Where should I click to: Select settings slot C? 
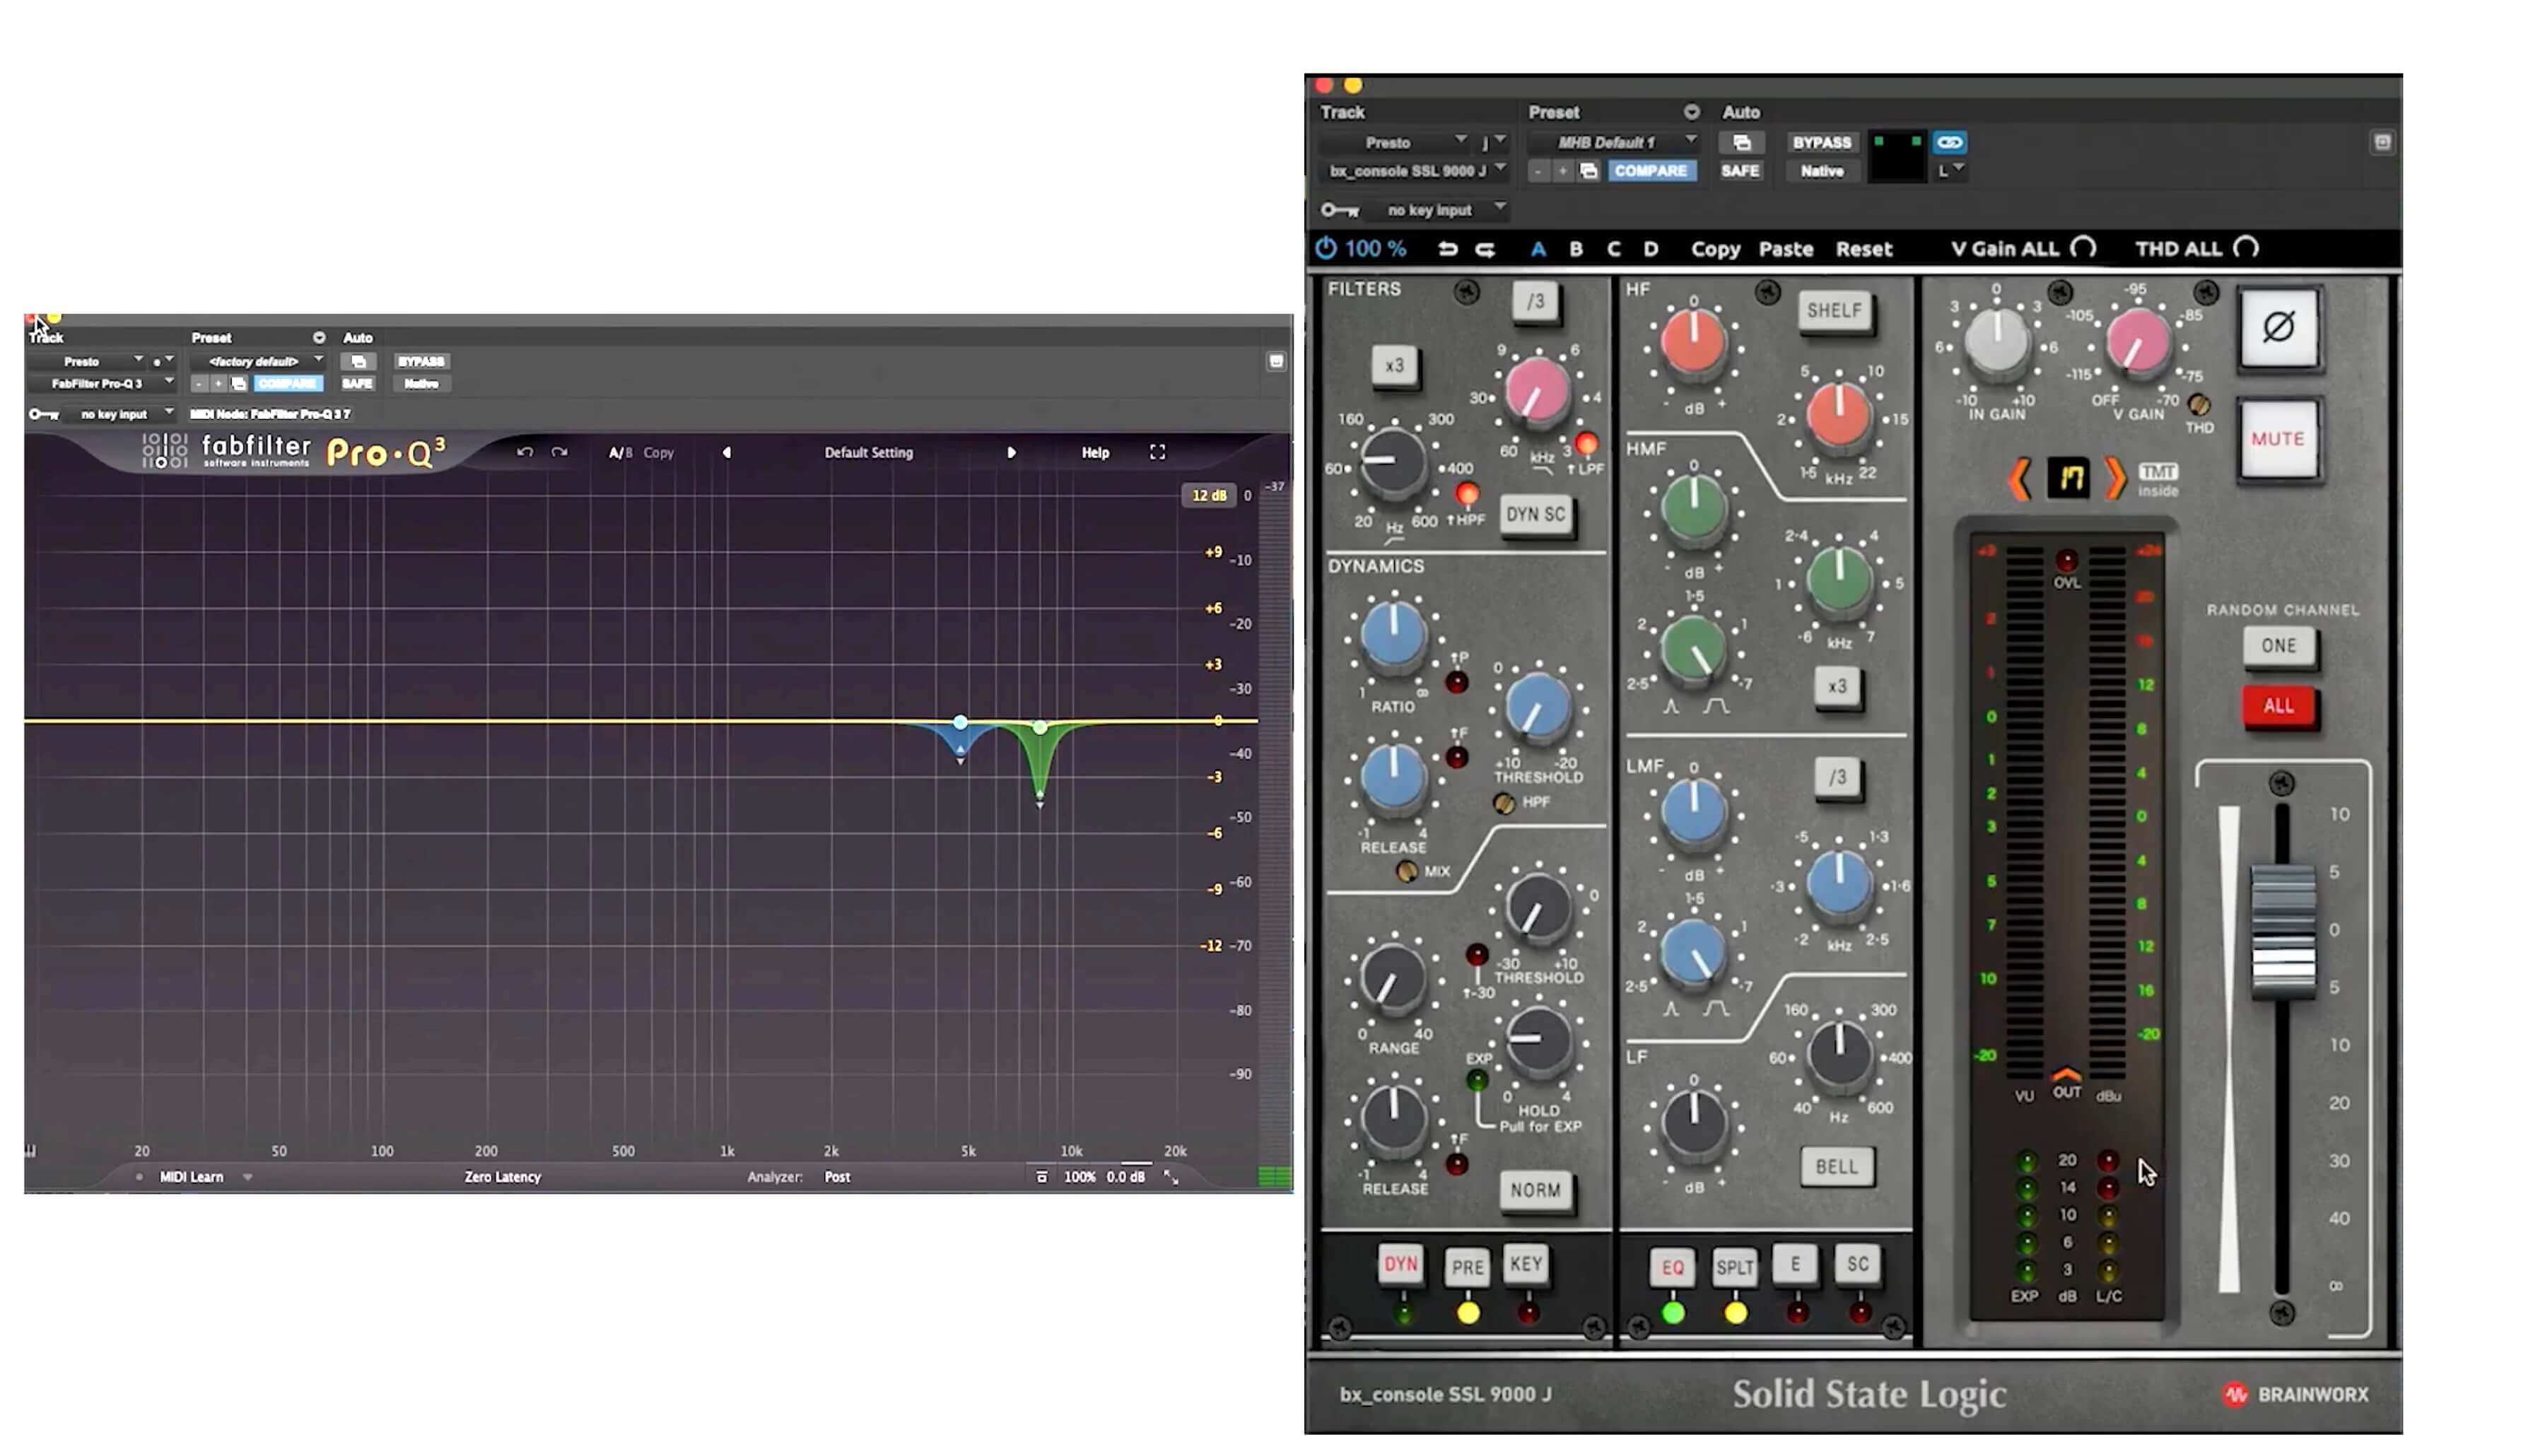pos(1613,249)
